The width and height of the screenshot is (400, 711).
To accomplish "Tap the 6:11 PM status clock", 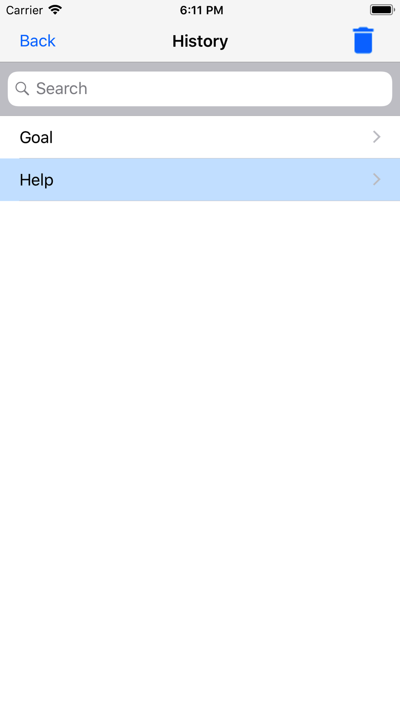I will [x=201, y=10].
